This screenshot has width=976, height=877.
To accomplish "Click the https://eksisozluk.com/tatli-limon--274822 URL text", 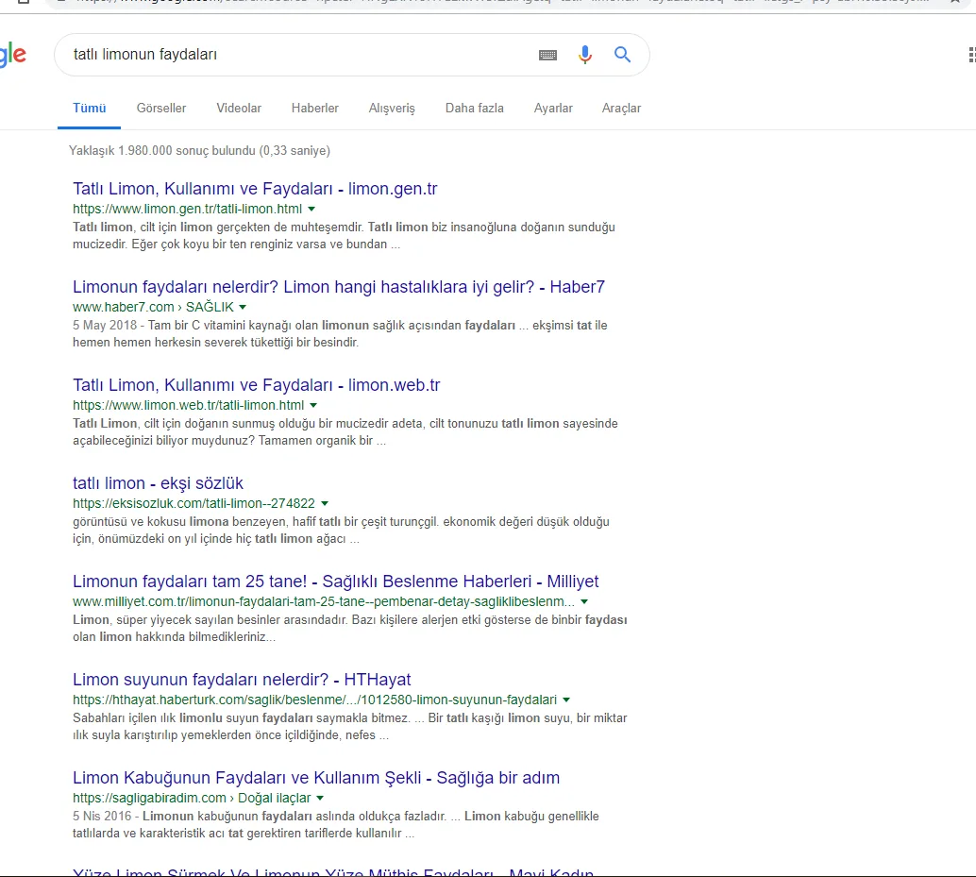I will pos(194,503).
